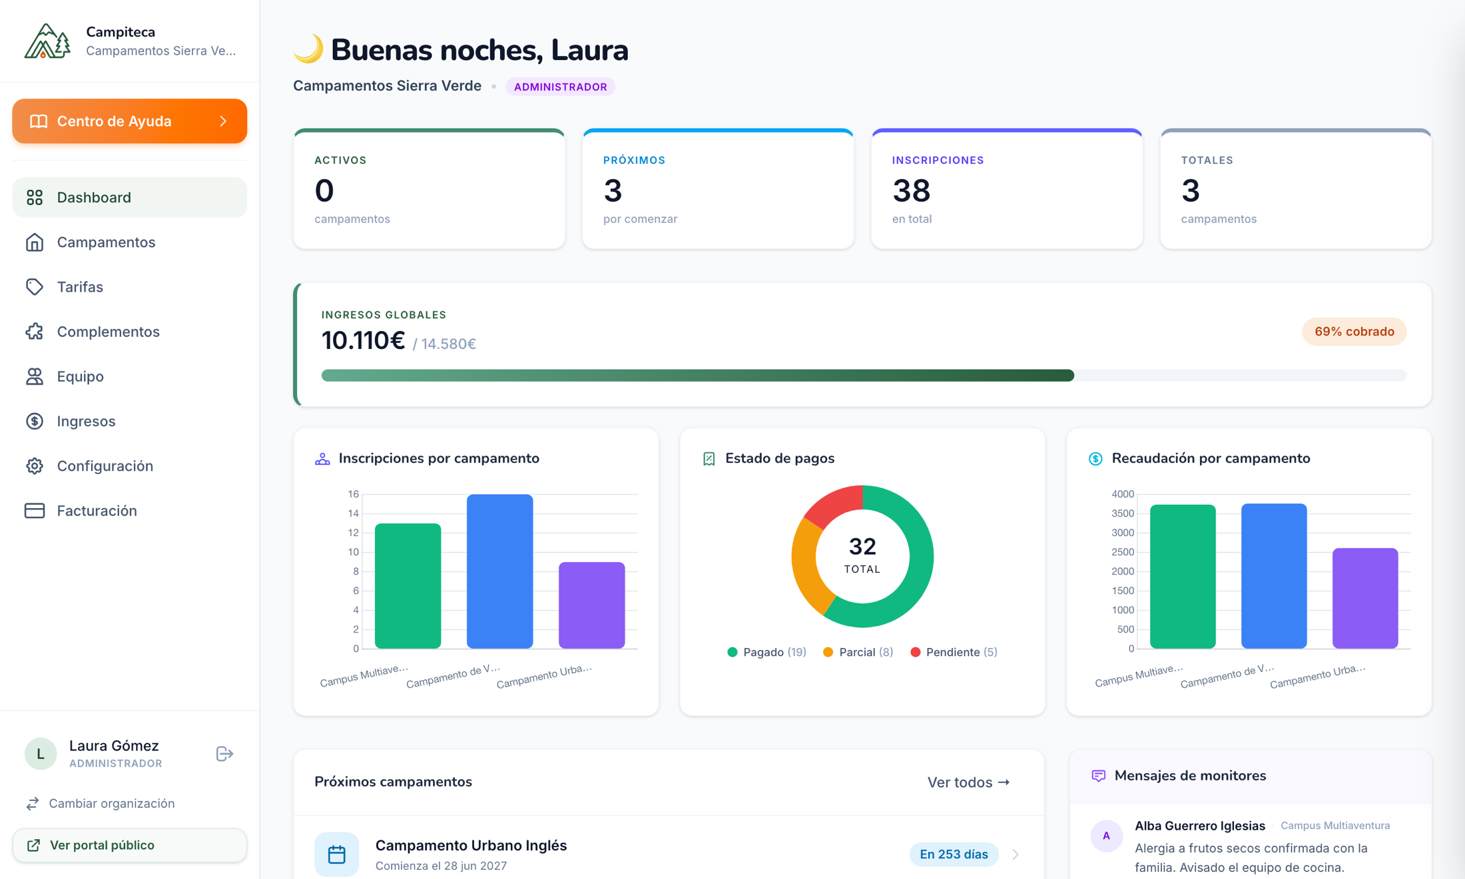
Task: Click the book icon in Centro de Ayuda
Action: [39, 121]
